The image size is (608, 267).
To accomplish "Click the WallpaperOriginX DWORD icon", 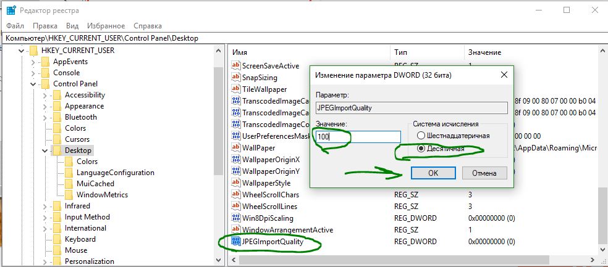I will point(236,160).
